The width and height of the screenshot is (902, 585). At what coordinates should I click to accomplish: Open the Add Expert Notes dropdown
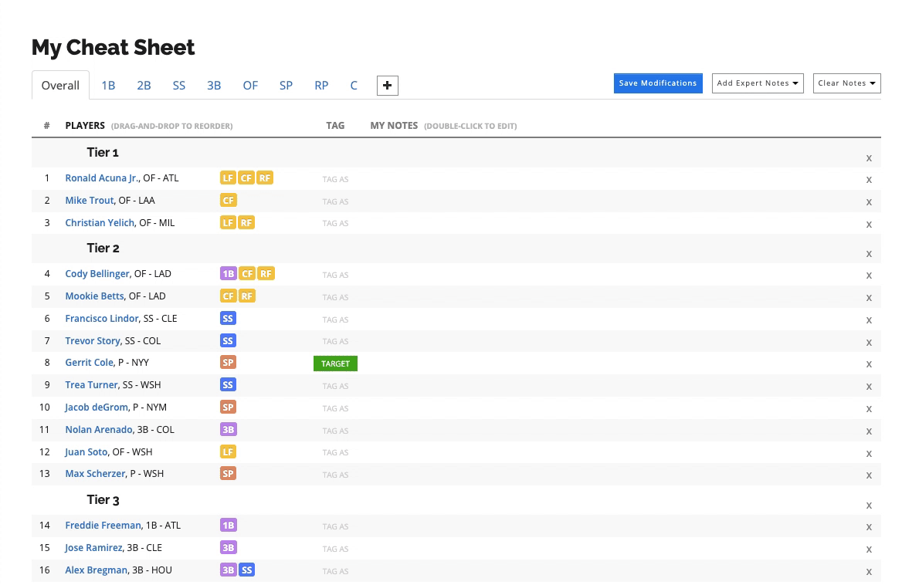click(758, 83)
